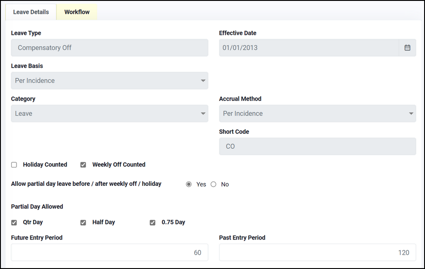The image size is (425, 269).
Task: Toggle the Qtr Day checkbox
Action: [x=14, y=223]
